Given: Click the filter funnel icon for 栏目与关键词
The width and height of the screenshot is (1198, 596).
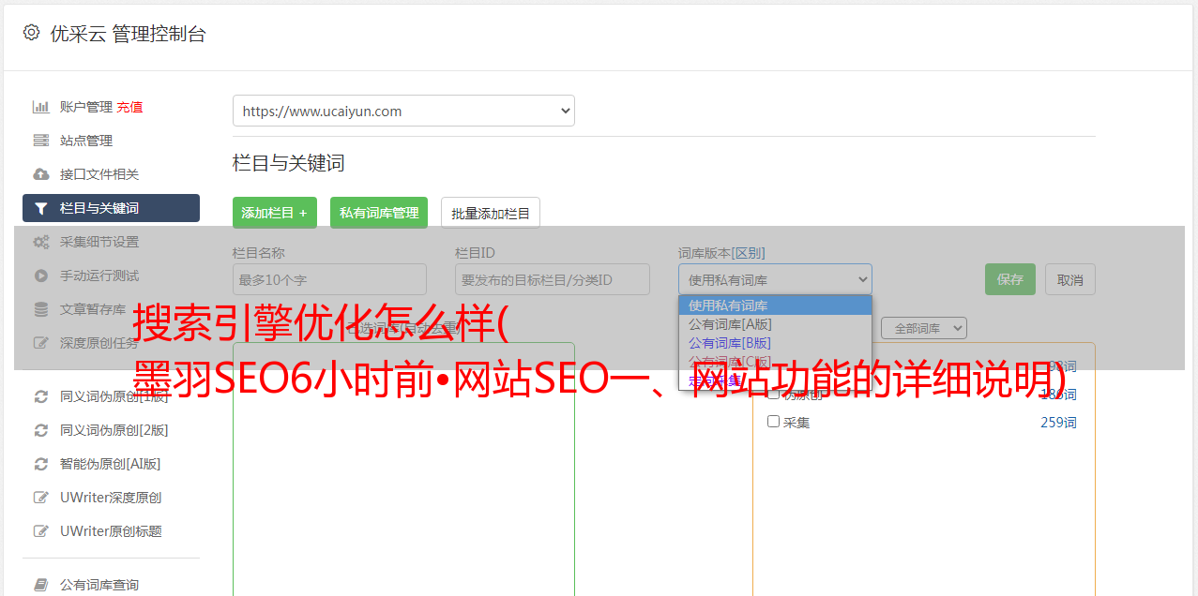Looking at the screenshot, I should click(x=41, y=208).
